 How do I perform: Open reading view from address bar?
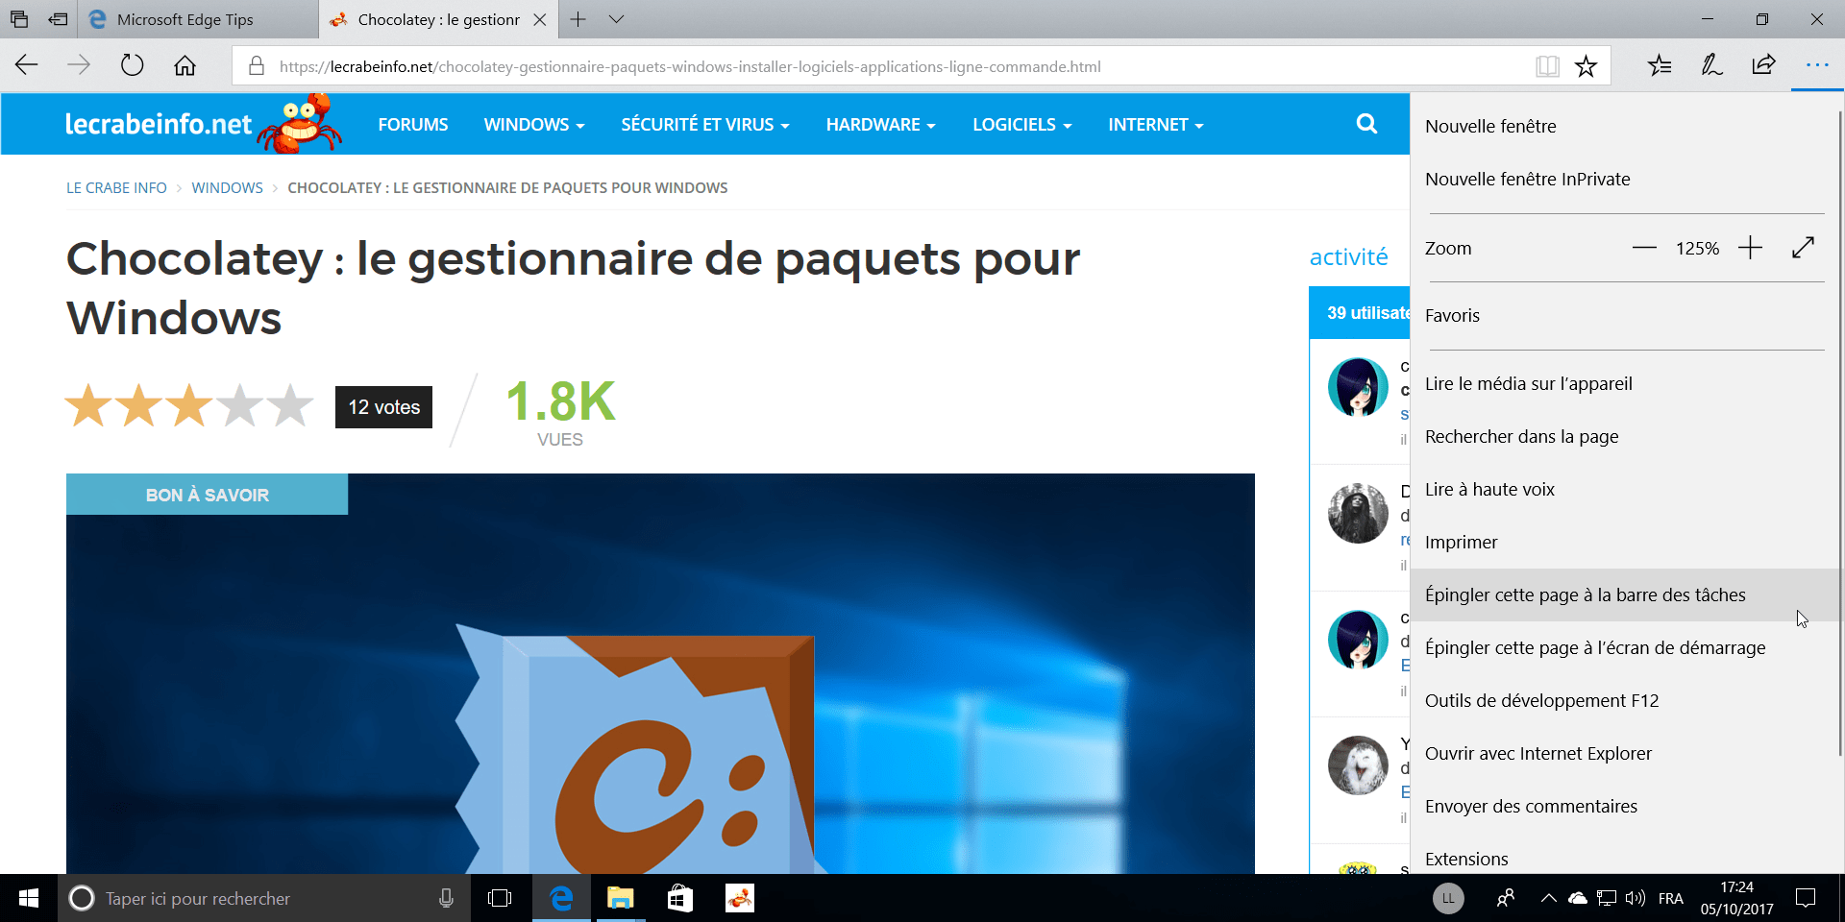1547,66
